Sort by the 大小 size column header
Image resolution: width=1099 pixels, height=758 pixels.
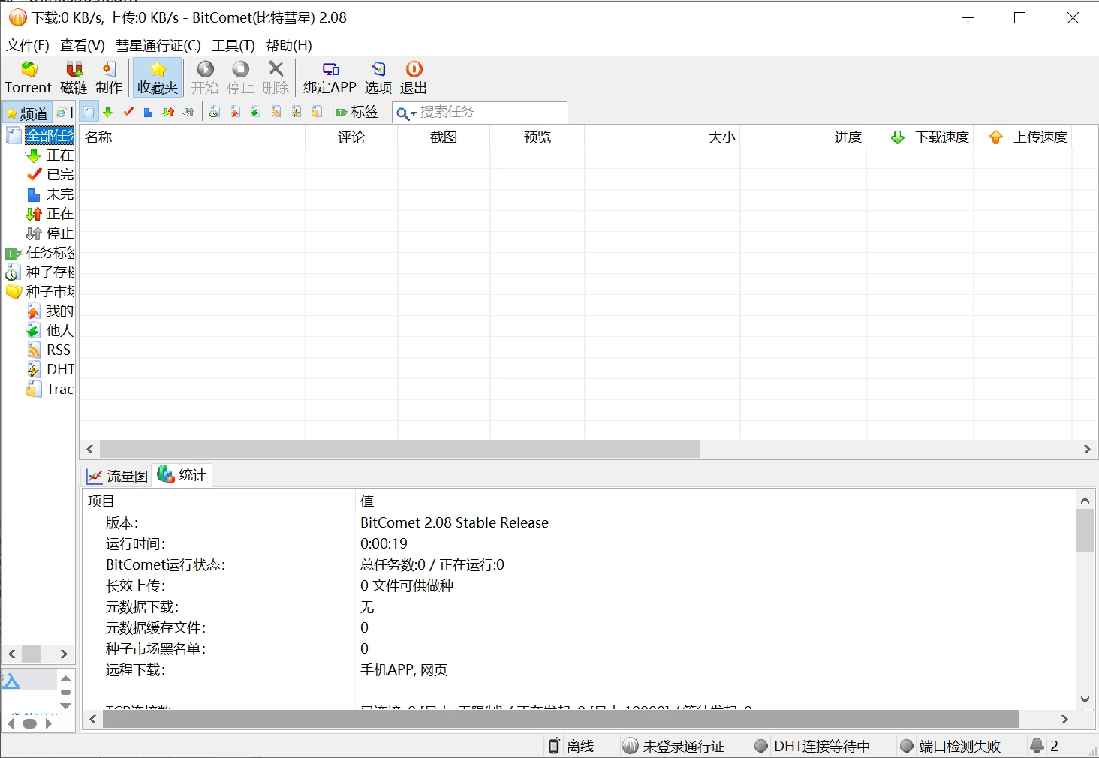coord(663,137)
